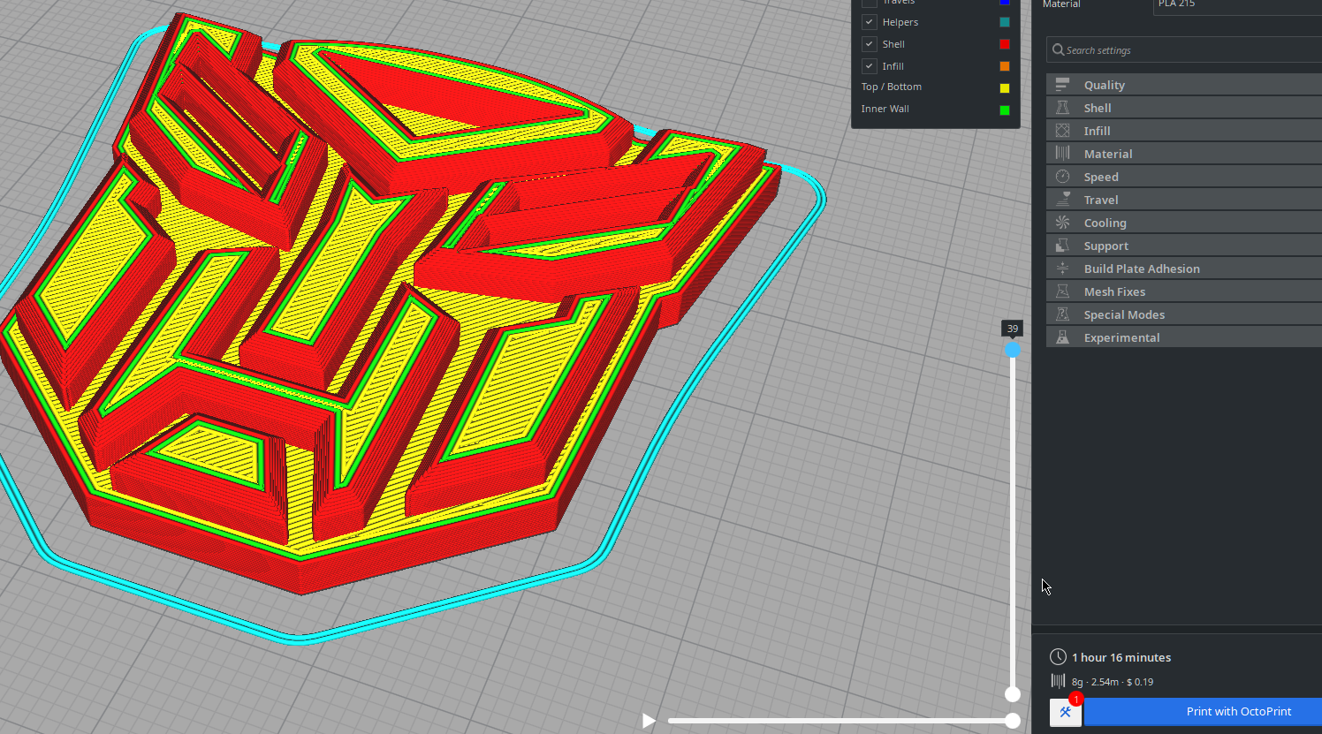Expand the Shell settings section

(1184, 108)
